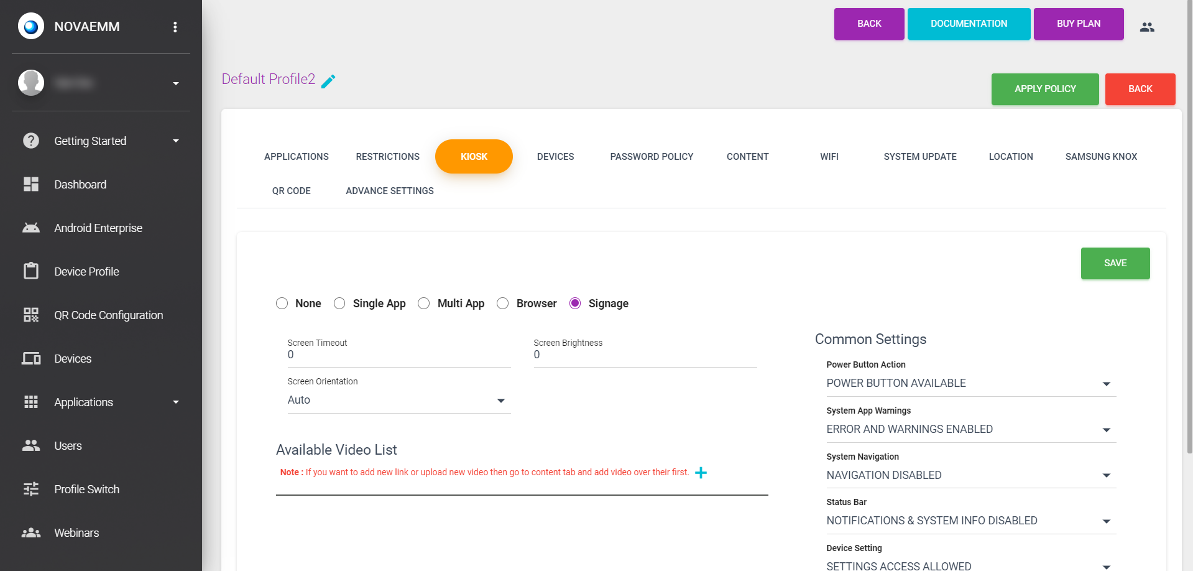This screenshot has height=571, width=1193.
Task: Select the None kiosk mode
Action: (282, 304)
